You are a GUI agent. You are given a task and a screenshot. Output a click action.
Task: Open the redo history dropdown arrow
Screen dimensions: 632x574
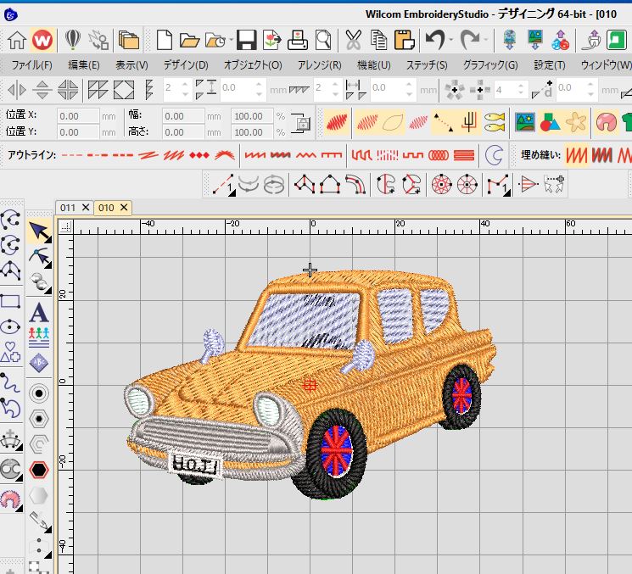pyautogui.click(x=486, y=40)
